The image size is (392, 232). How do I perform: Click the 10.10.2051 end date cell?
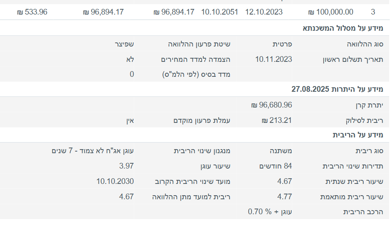point(219,12)
